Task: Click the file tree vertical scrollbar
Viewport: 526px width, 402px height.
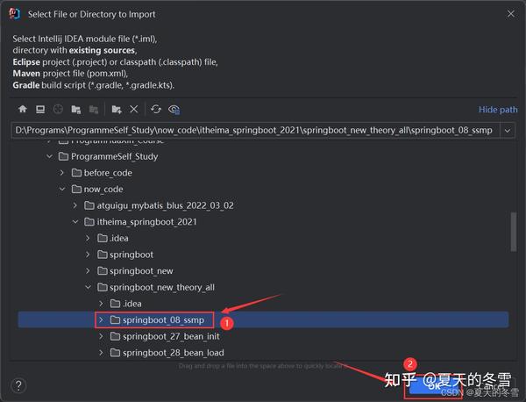Action: (513, 232)
